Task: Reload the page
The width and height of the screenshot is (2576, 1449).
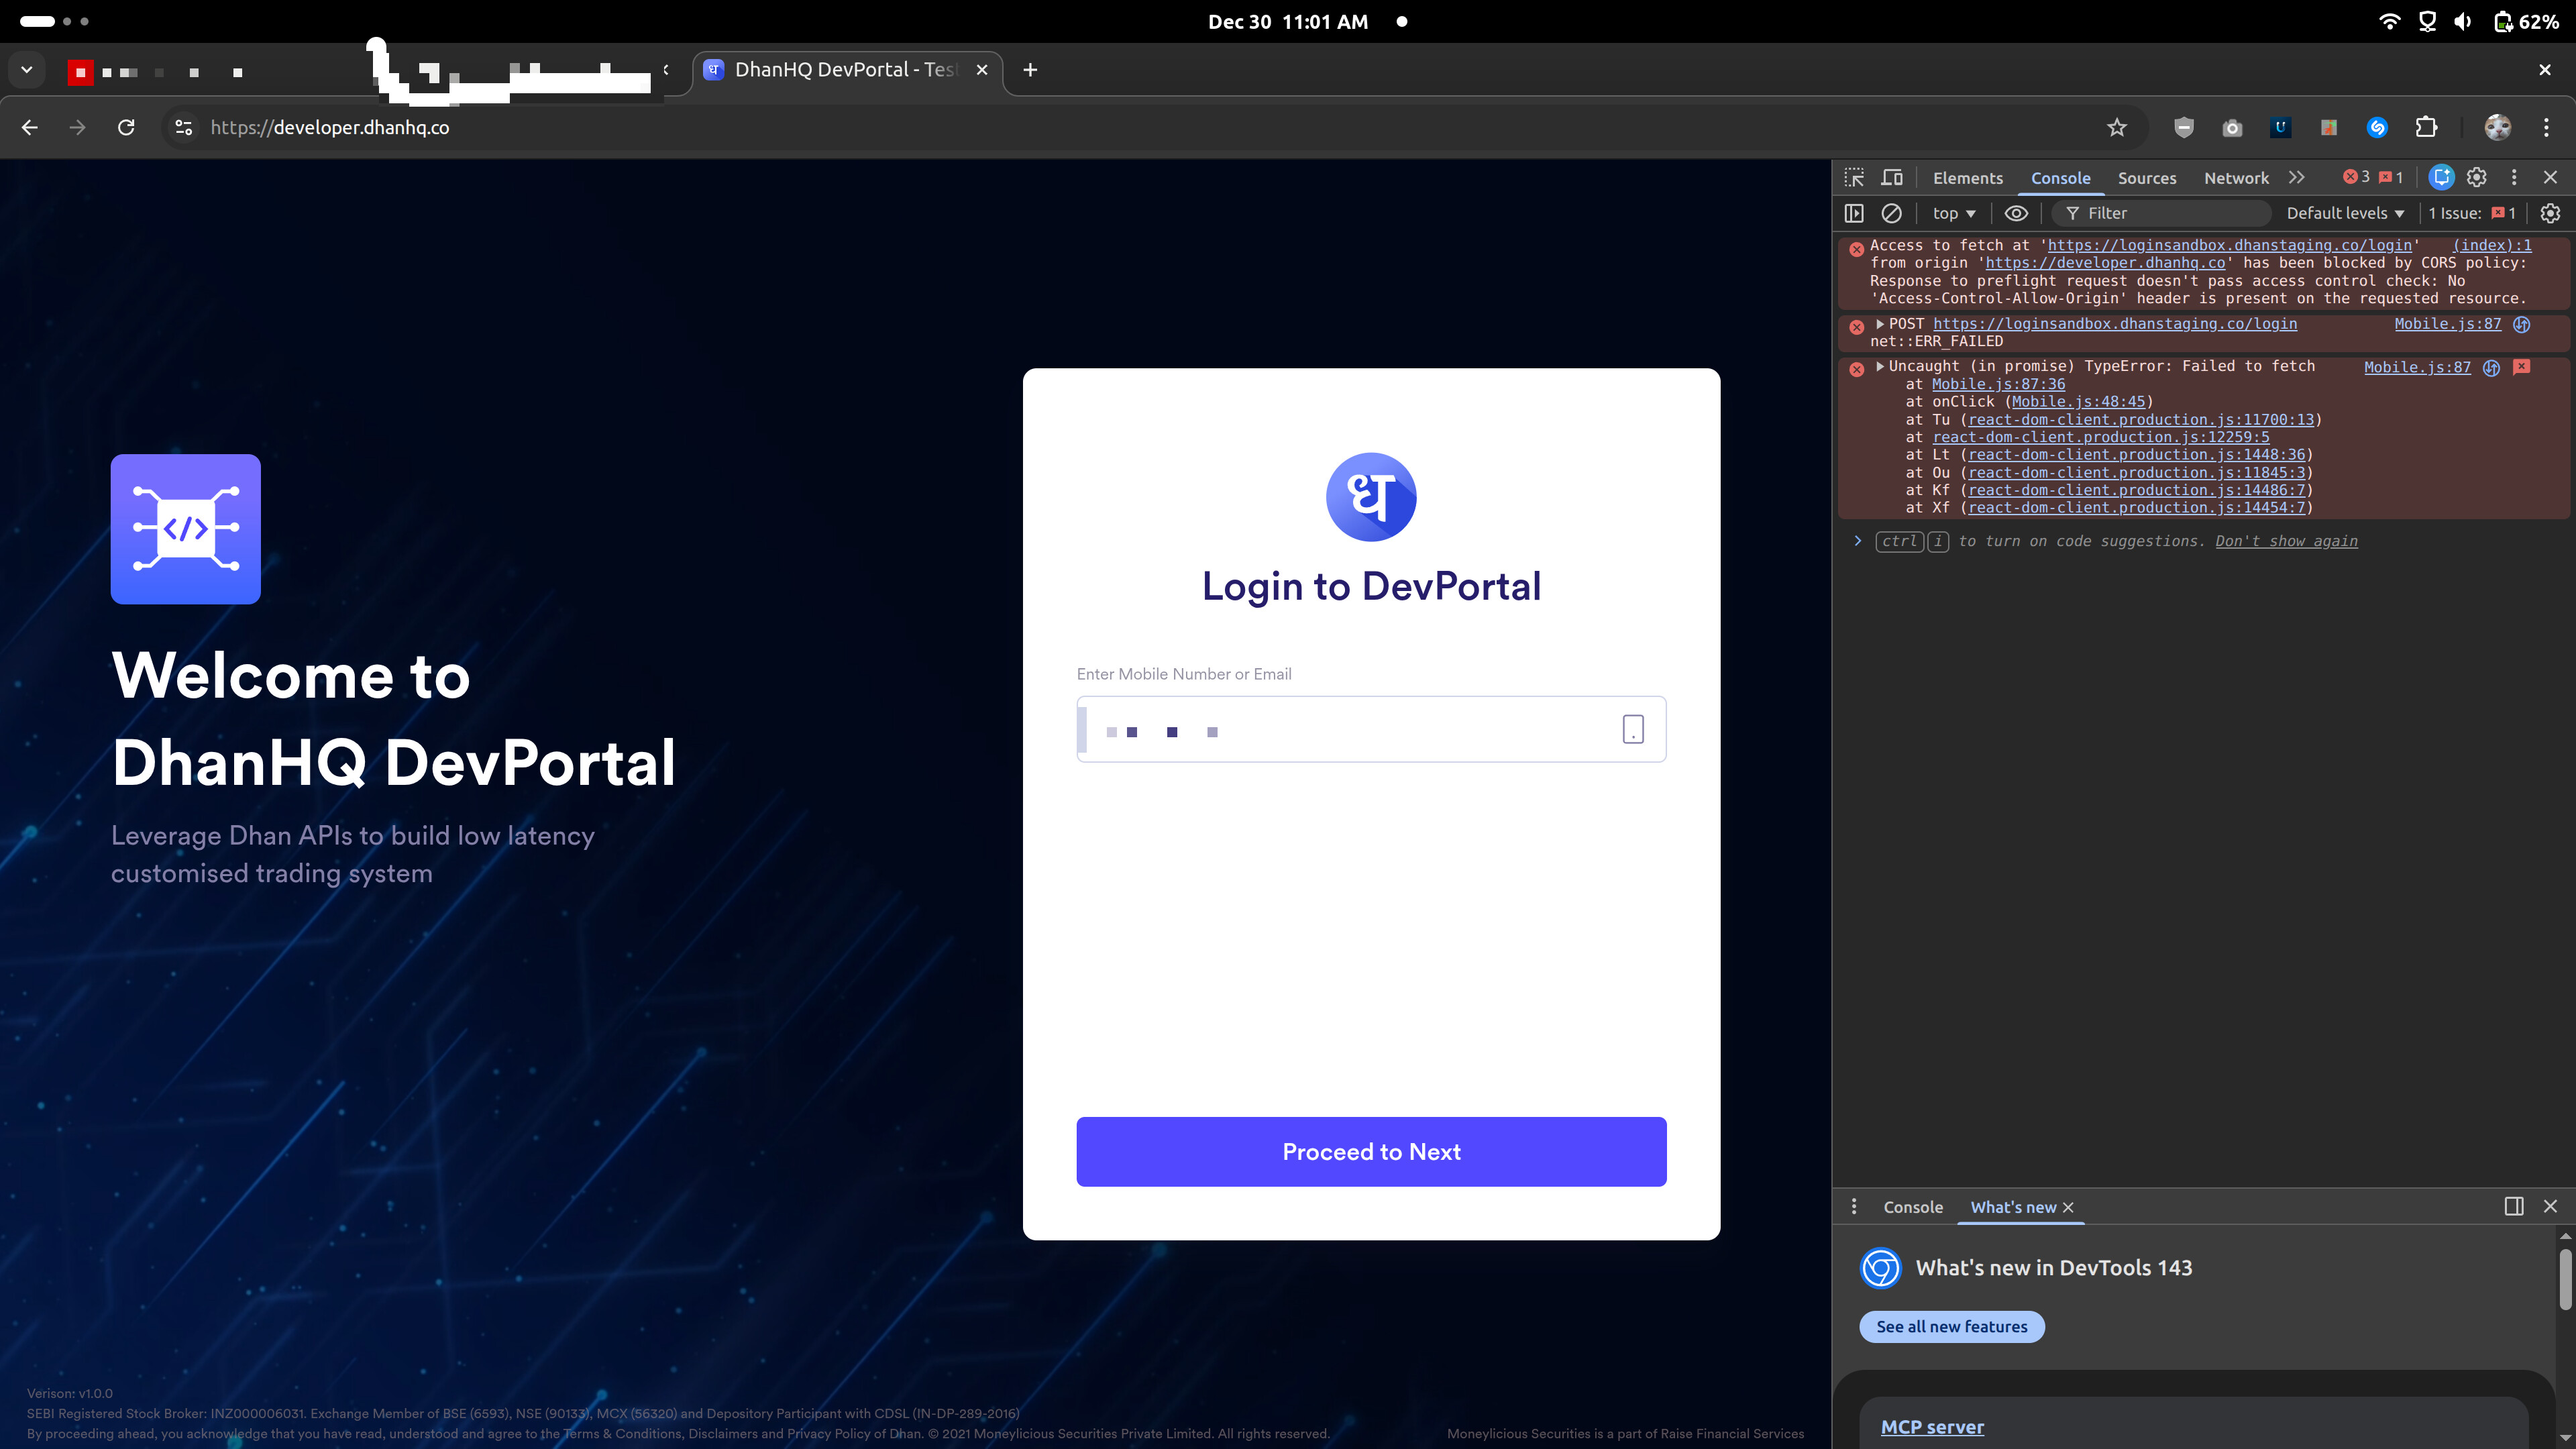Action: (x=126, y=127)
